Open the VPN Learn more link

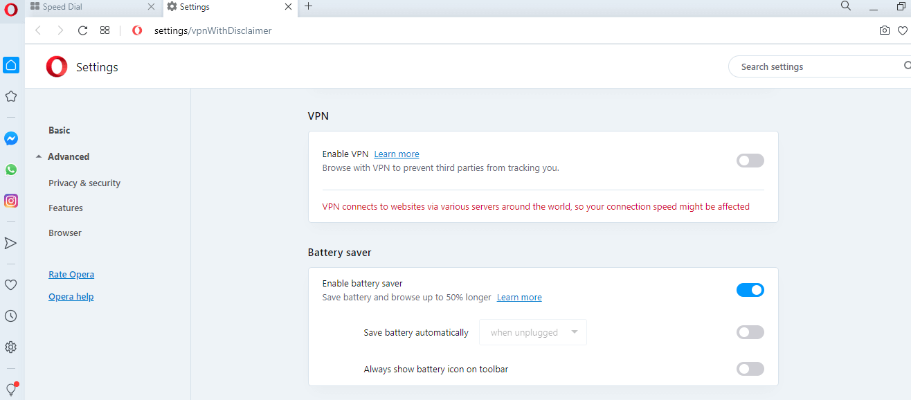click(x=396, y=154)
